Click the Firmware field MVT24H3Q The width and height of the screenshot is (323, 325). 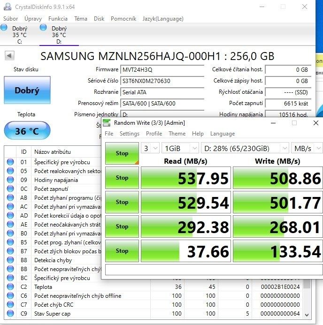(162, 69)
